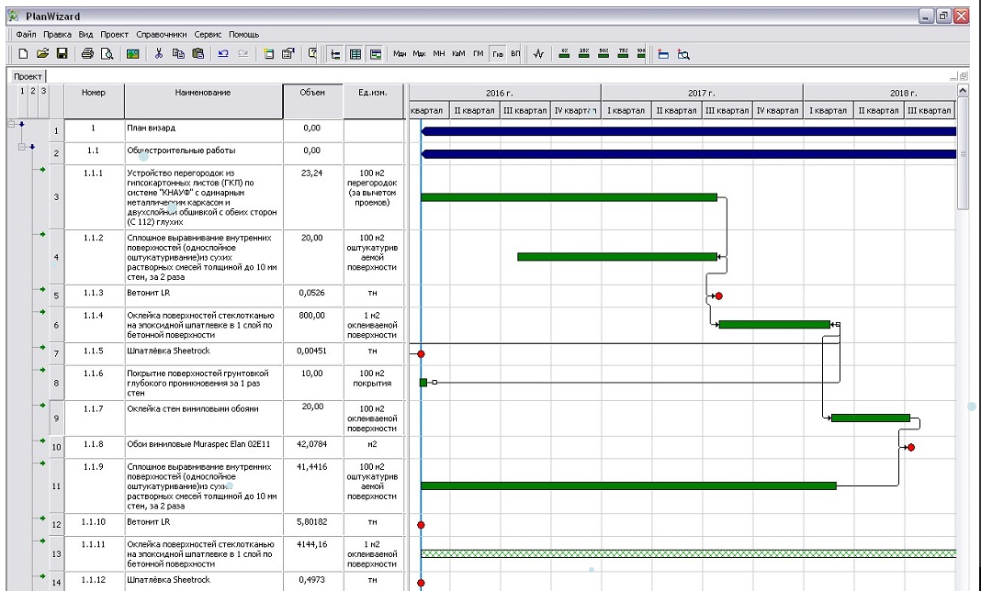Screen dimensions: 981x591
Task: Collapse the tree node for row 1.1
Action: tap(22, 147)
